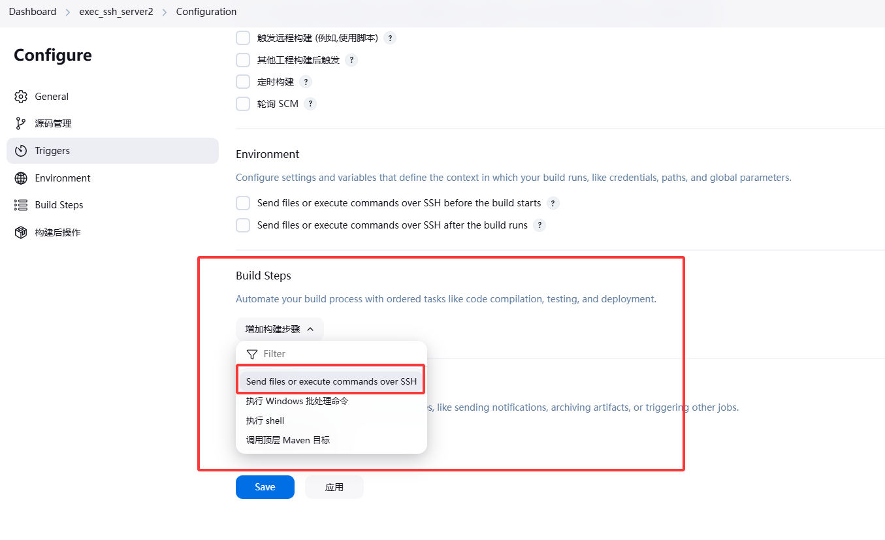This screenshot has height=540, width=885.
Task: Click the Environment globe icon
Action: coord(21,178)
